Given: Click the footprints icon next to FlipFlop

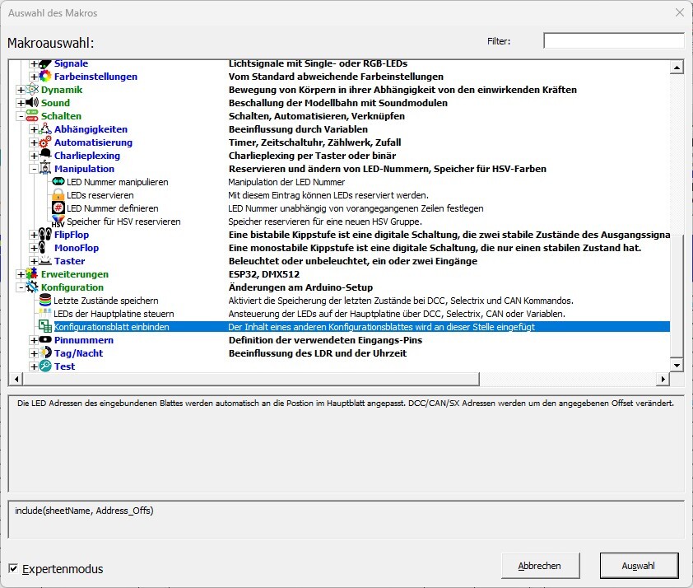Looking at the screenshot, I should [x=45, y=235].
